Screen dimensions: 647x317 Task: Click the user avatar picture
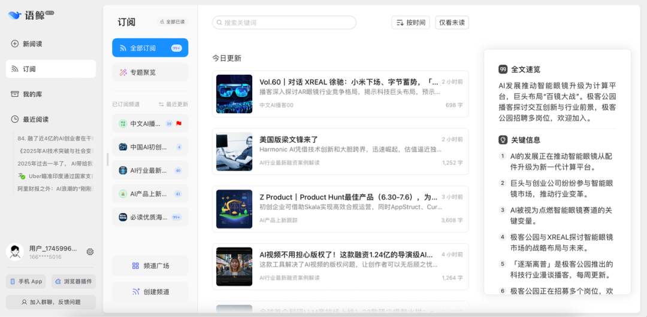click(14, 252)
